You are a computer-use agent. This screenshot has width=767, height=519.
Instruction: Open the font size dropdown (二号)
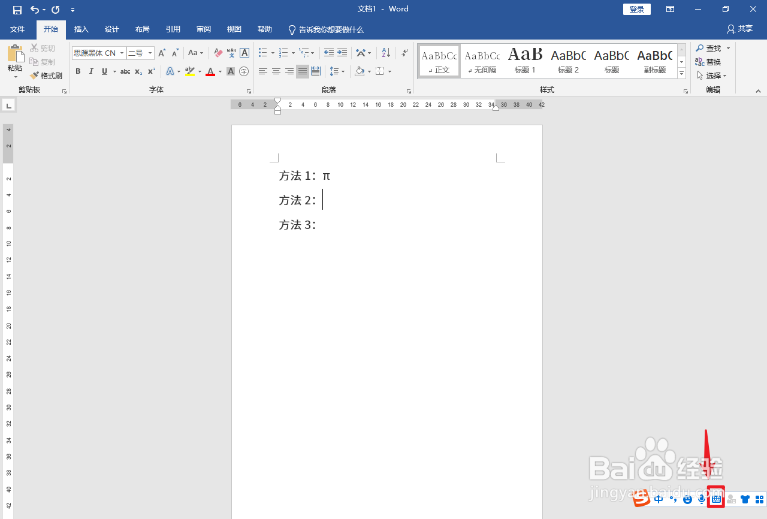(150, 53)
